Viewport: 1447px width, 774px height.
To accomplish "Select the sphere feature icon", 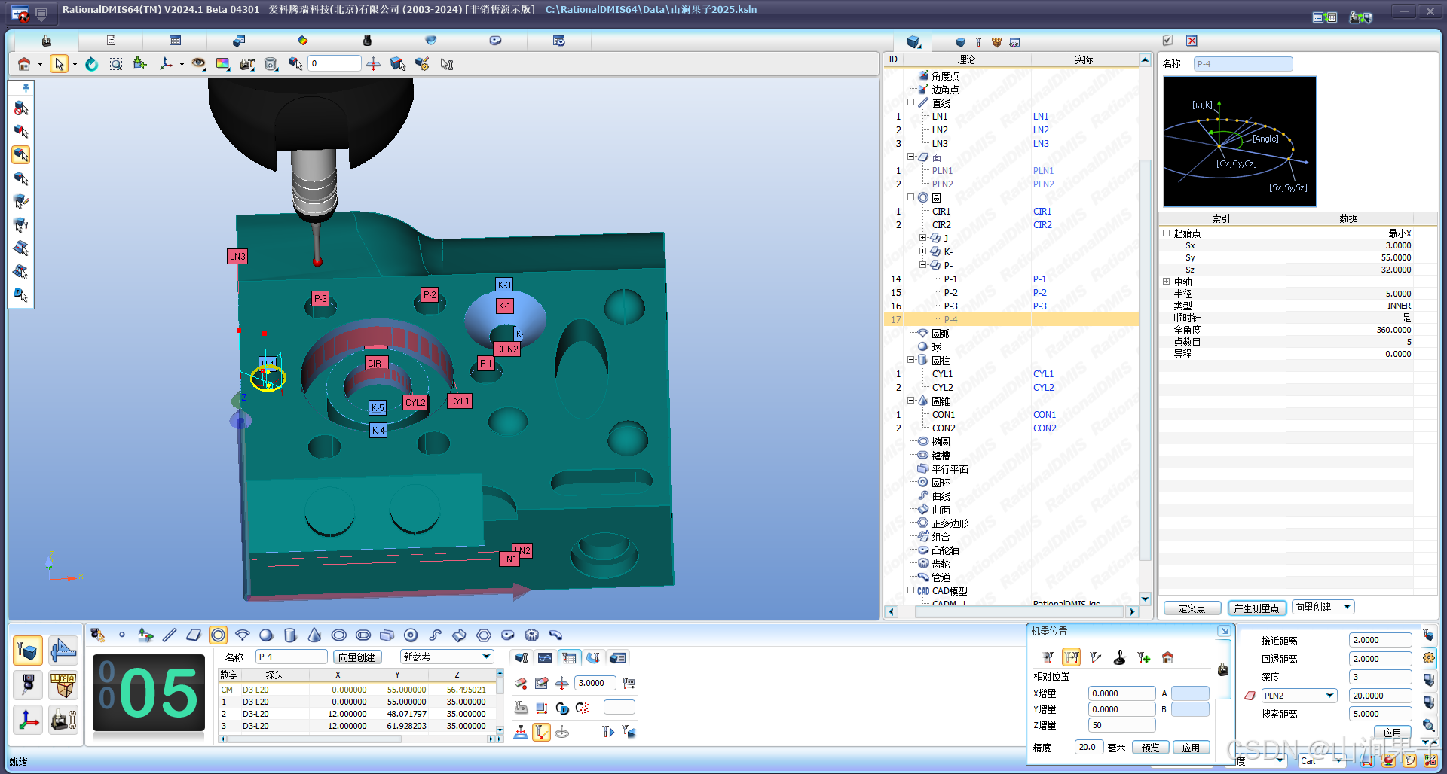I will click(266, 635).
